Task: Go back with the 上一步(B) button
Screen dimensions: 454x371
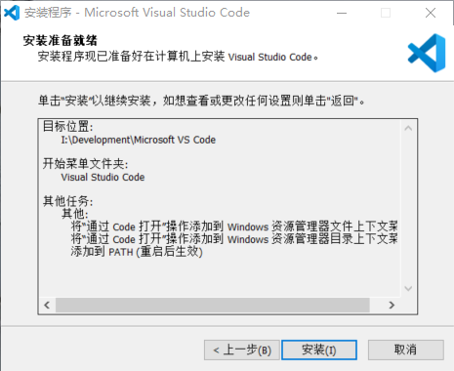Action: [x=242, y=350]
